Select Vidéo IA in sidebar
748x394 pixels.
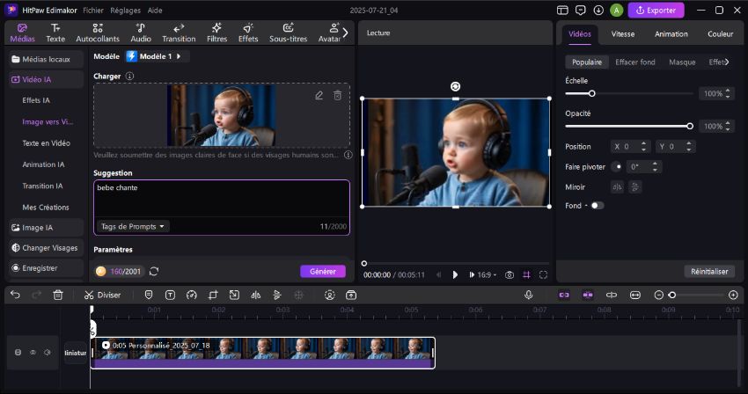coord(47,79)
